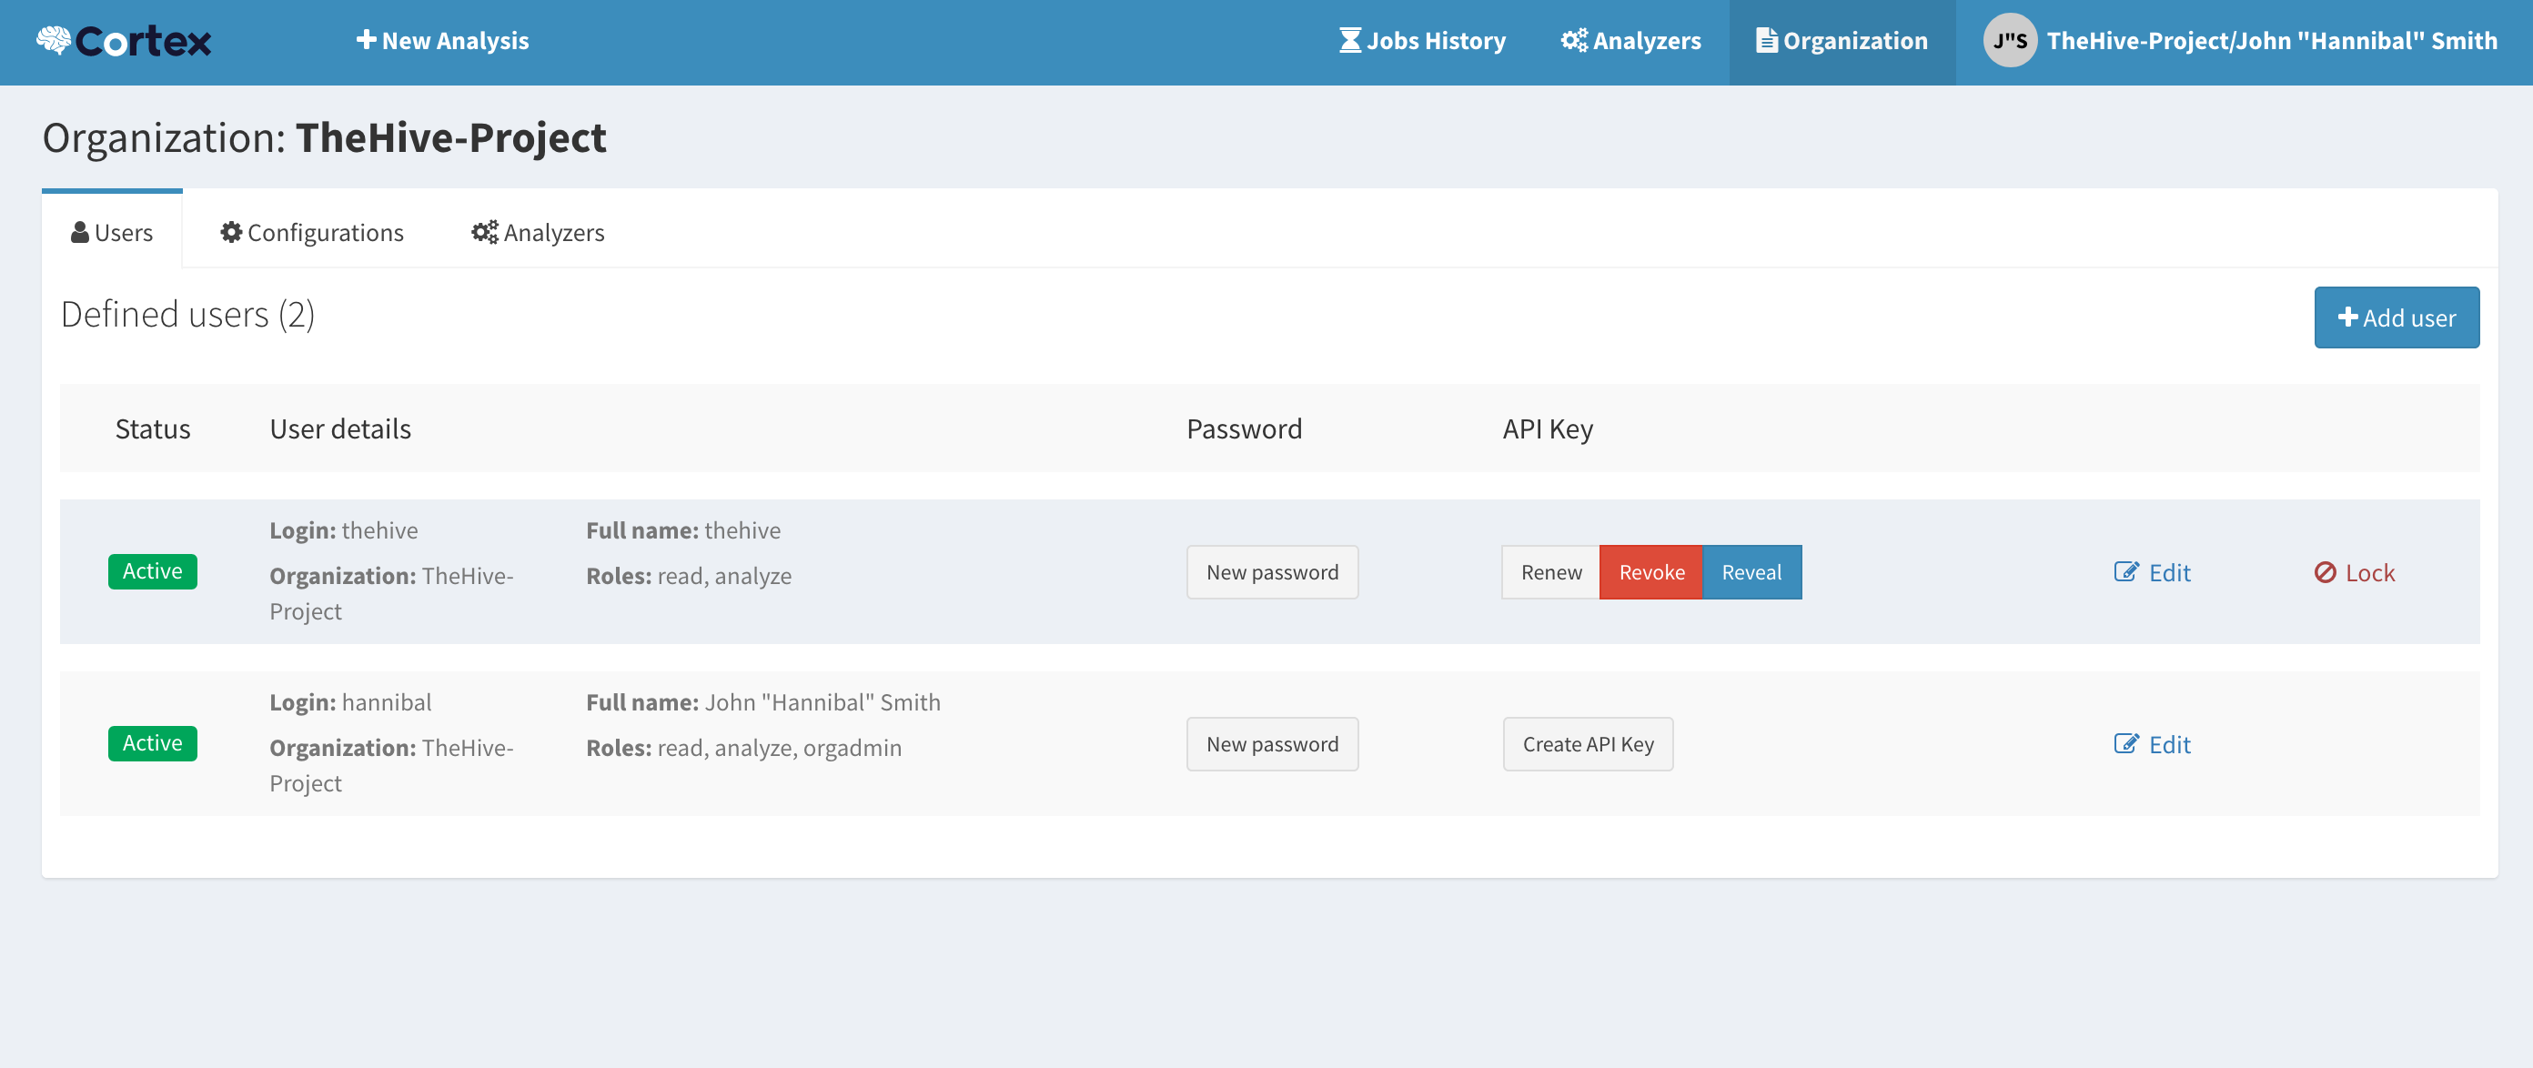Click the edit pencil icon for hannibal
Screen dimensions: 2533x1068
[2126, 743]
